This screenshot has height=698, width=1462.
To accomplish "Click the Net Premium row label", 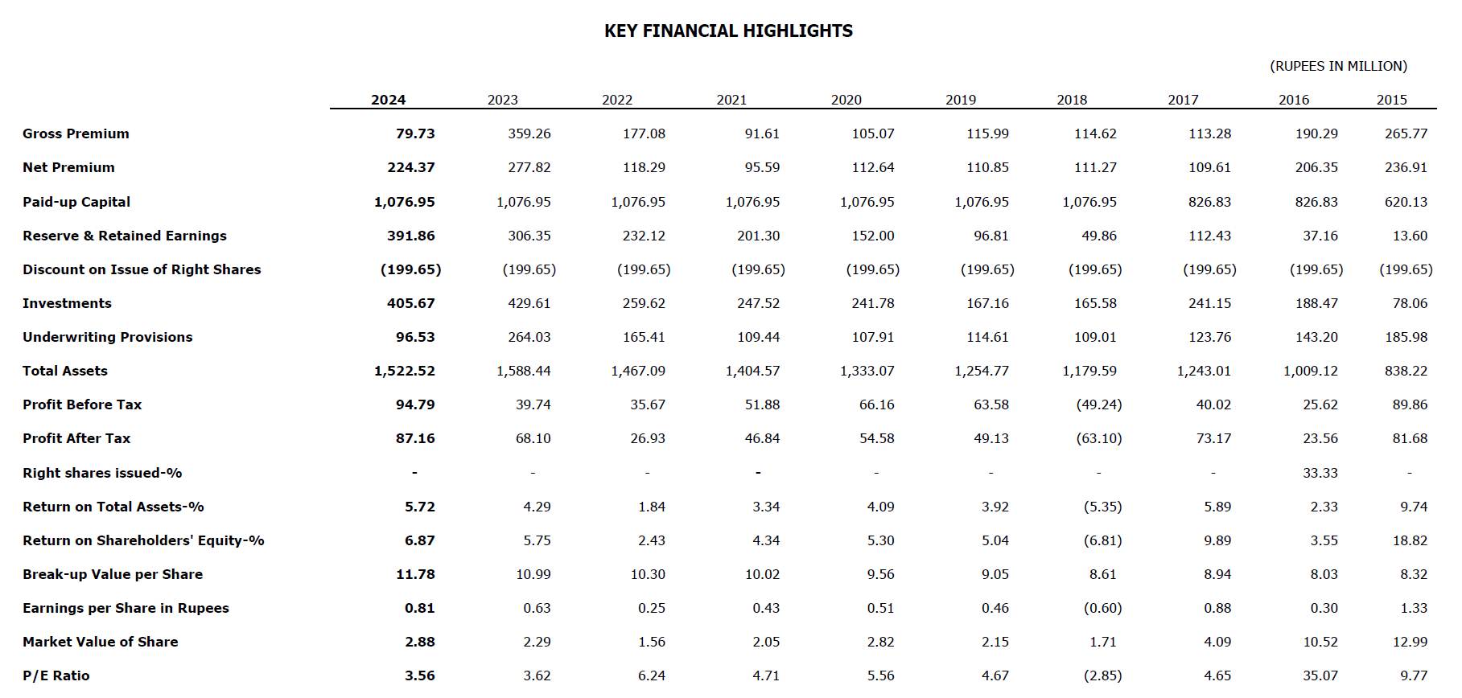I will (x=68, y=167).
